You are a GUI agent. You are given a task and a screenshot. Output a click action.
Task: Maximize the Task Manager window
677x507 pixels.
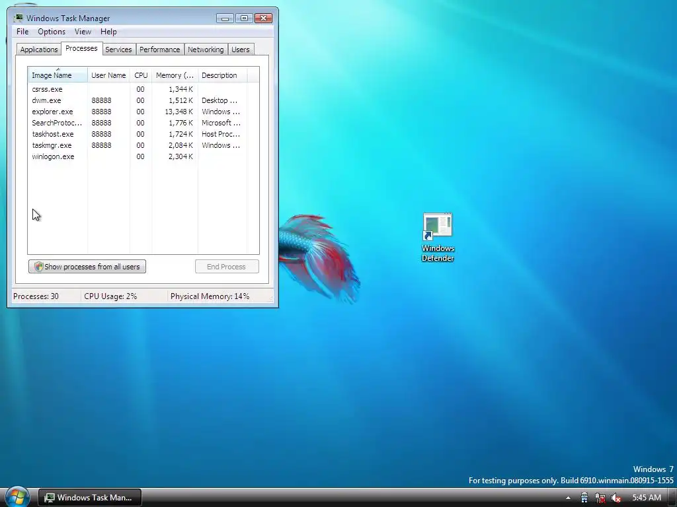click(x=244, y=18)
